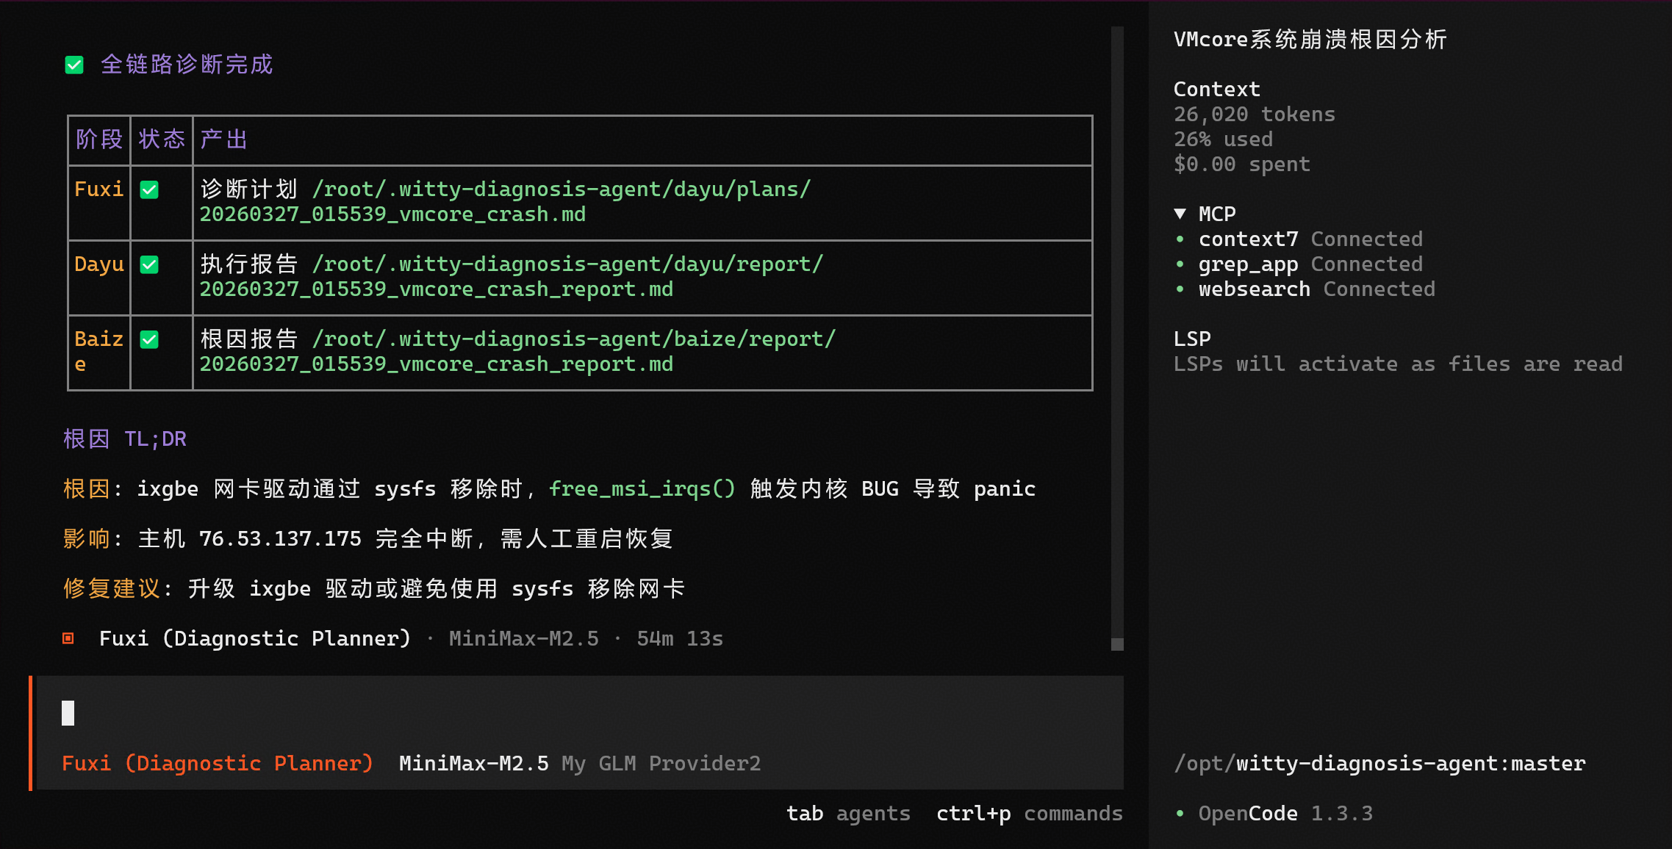Click the green dot beside context7

click(x=1180, y=239)
